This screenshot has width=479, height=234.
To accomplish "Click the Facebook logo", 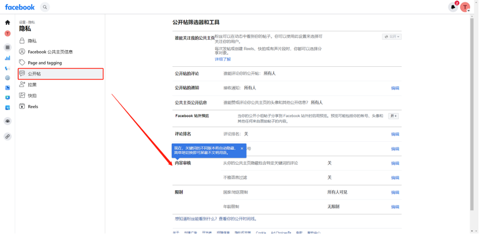I will [x=20, y=7].
